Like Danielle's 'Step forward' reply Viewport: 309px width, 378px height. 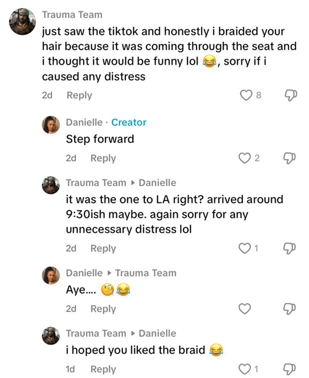click(246, 158)
